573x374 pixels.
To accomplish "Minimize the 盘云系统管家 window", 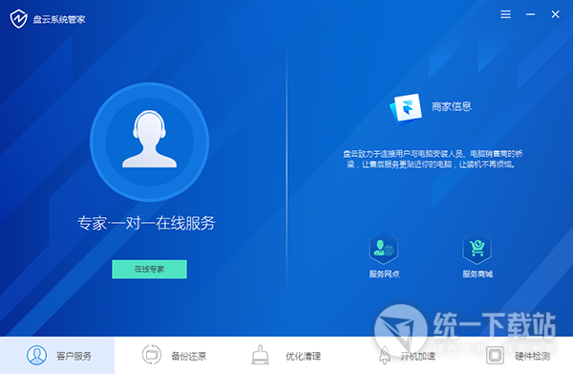I will pos(531,14).
